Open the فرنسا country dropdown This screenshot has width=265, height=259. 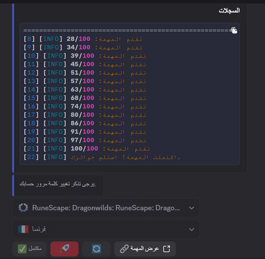pyautogui.click(x=106, y=229)
